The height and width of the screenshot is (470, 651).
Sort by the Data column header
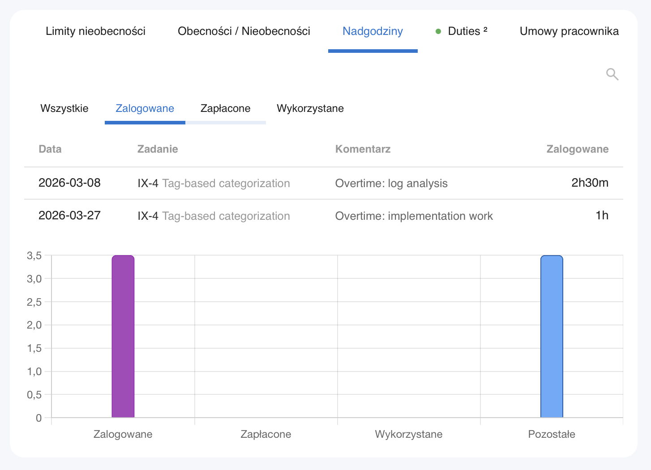coord(50,149)
